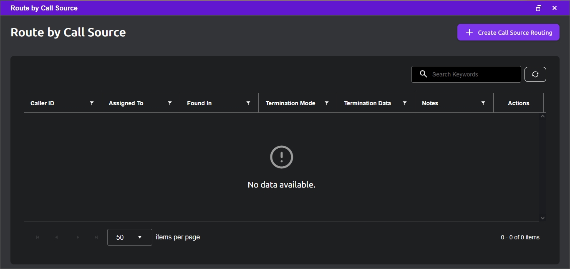Open filter for Termination Mode column

pos(327,103)
